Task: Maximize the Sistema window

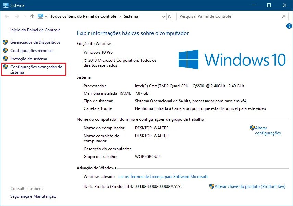Action: coord(269,5)
